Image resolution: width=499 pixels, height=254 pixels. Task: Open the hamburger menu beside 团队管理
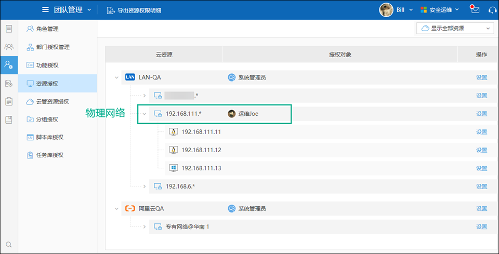(45, 10)
